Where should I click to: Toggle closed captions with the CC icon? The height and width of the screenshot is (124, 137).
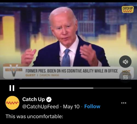(x=125, y=77)
